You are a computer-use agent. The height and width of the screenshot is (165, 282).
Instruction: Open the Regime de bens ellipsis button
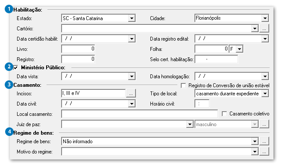pyautogui.click(x=264, y=141)
